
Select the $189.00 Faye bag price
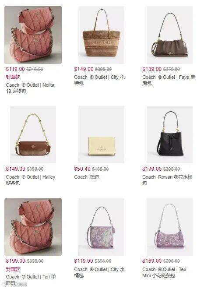click(152, 69)
